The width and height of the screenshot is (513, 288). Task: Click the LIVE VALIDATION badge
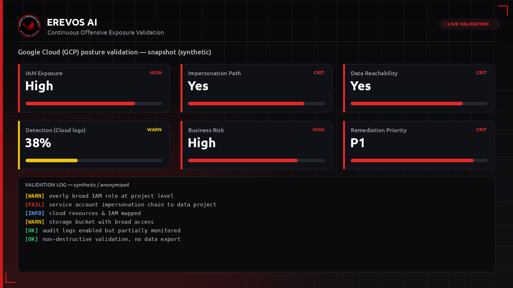(x=469, y=24)
